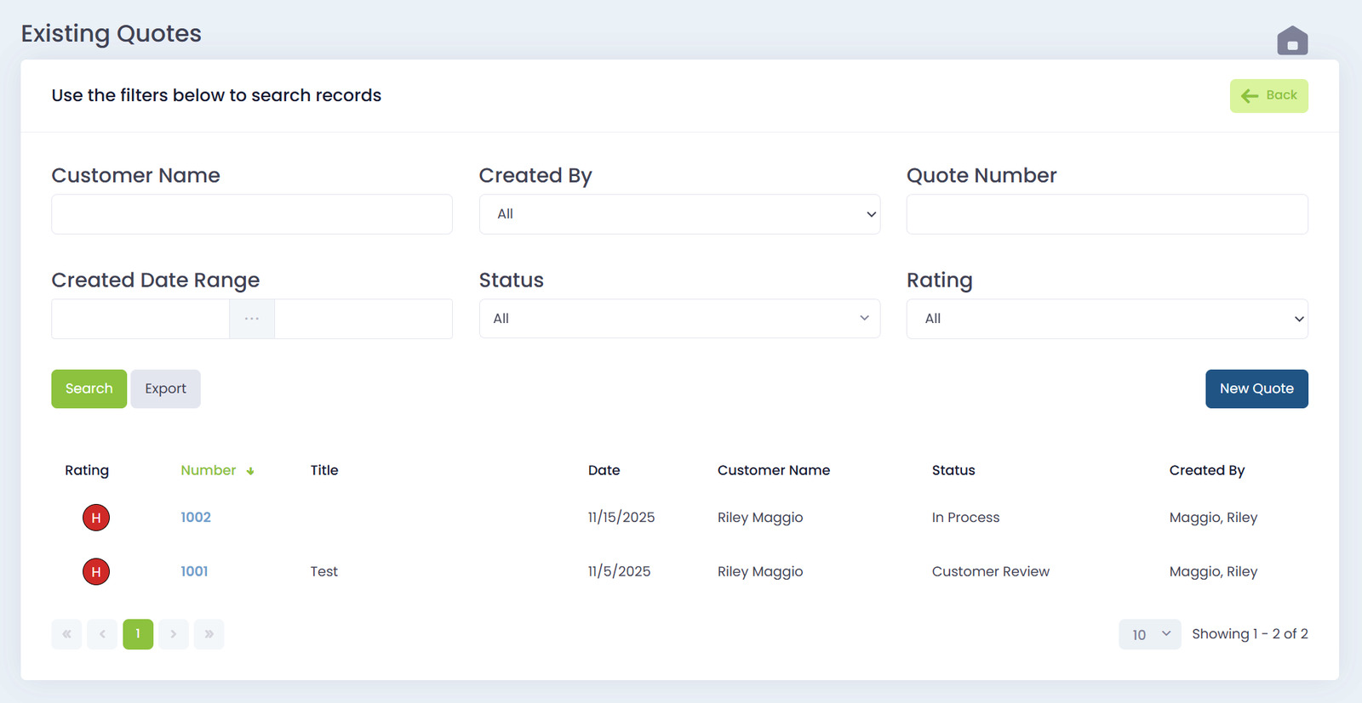The height and width of the screenshot is (703, 1362).
Task: Click the red H rating badge for quote 1002
Action: pyautogui.click(x=96, y=518)
